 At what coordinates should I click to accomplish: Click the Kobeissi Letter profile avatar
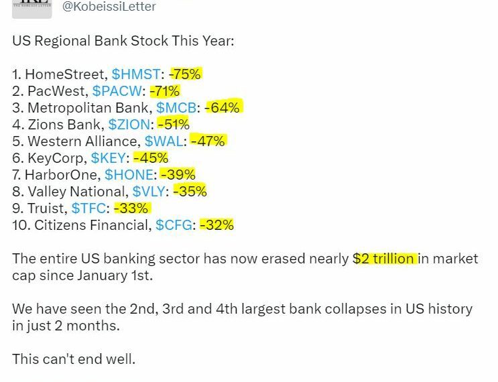pos(32,9)
